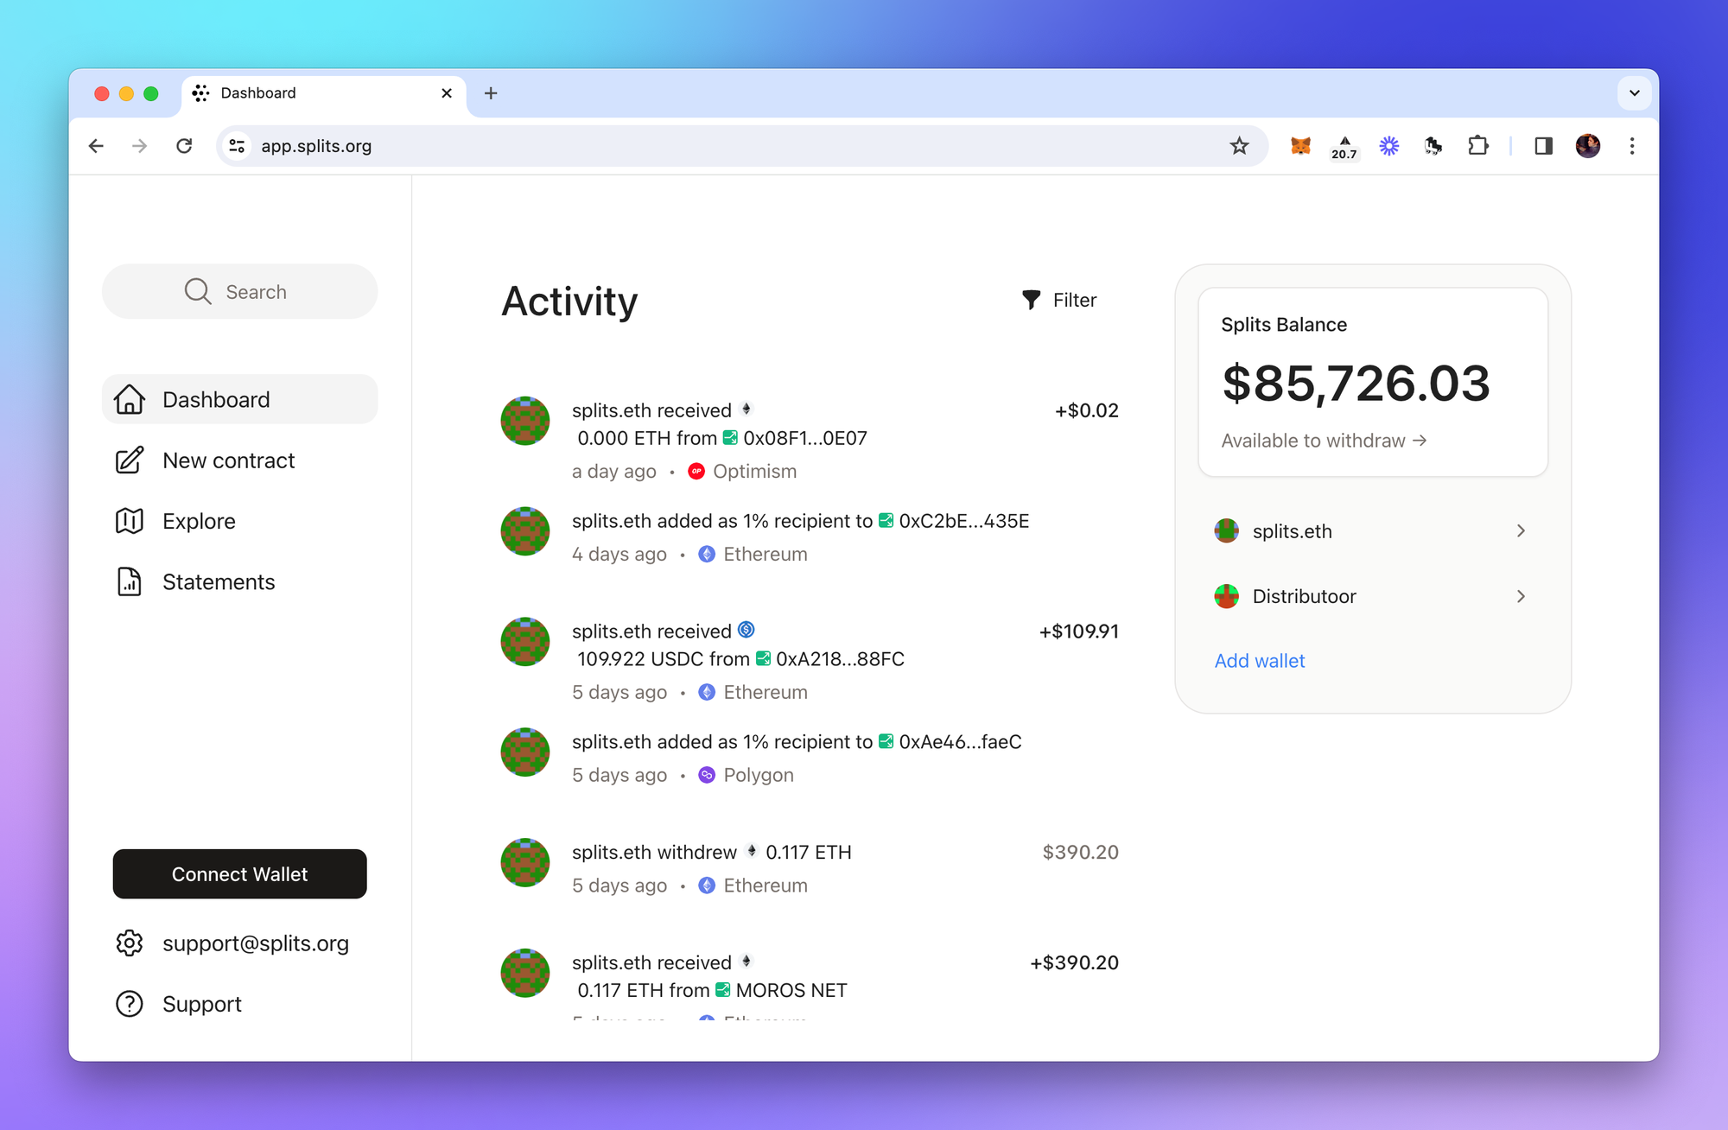Expand the splits.eth wallet row chevron
Viewport: 1728px width, 1130px height.
point(1521,530)
